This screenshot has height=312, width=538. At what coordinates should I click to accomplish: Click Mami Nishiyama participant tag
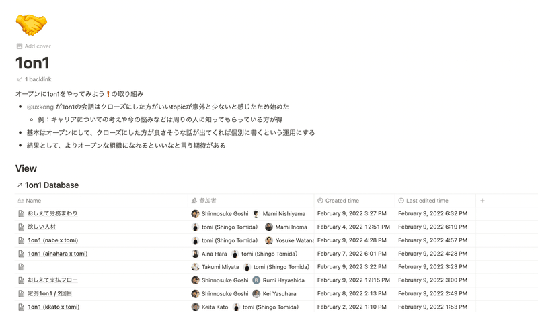pos(279,214)
